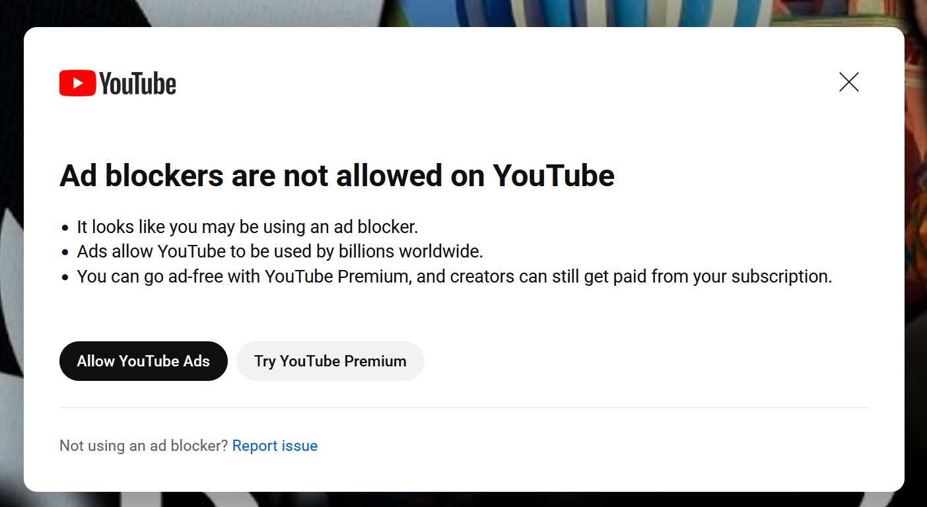Click the heading about ad blockers not allowed
This screenshot has width=927, height=507.
pyautogui.click(x=337, y=176)
